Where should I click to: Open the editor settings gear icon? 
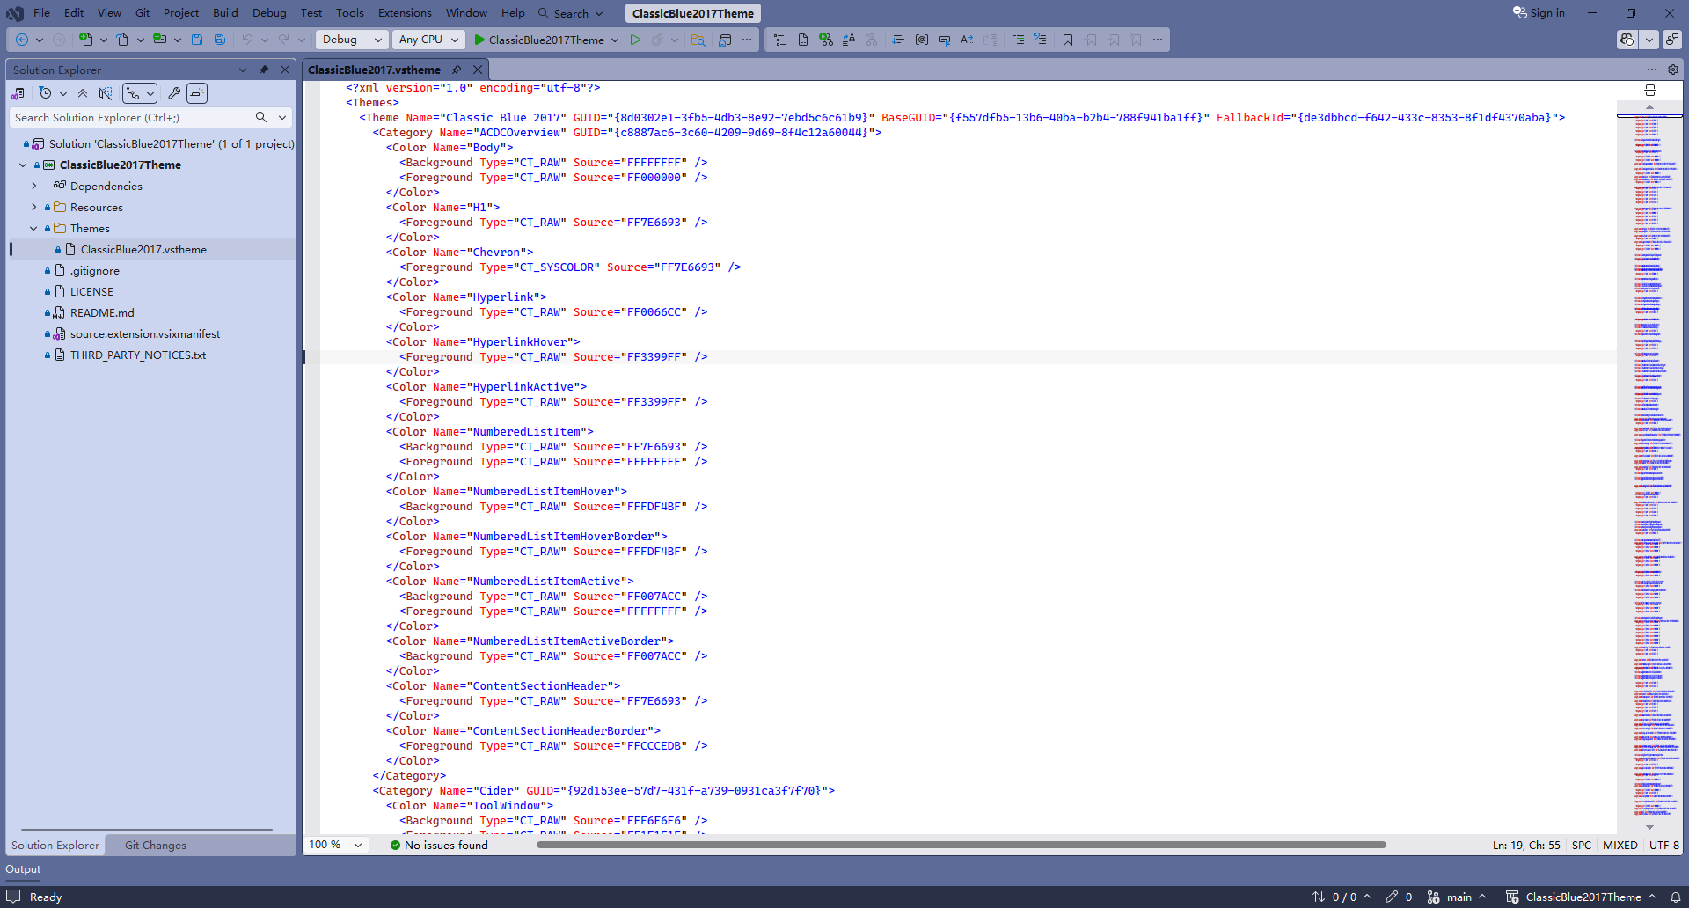point(1673,70)
